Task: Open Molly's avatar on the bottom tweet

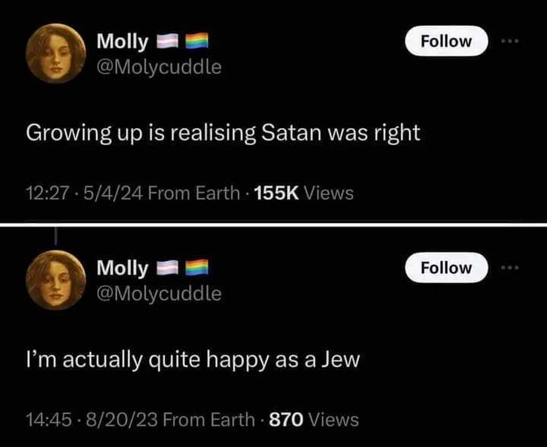Action: tap(56, 280)
